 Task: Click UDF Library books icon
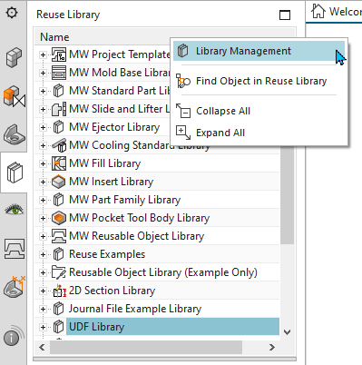[59, 327]
